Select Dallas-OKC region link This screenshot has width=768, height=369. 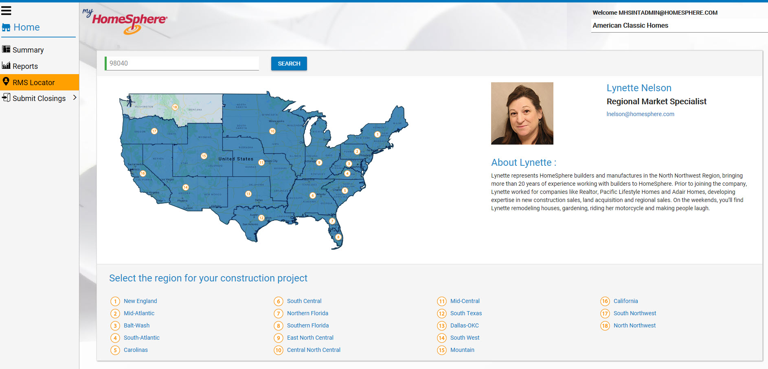(465, 325)
